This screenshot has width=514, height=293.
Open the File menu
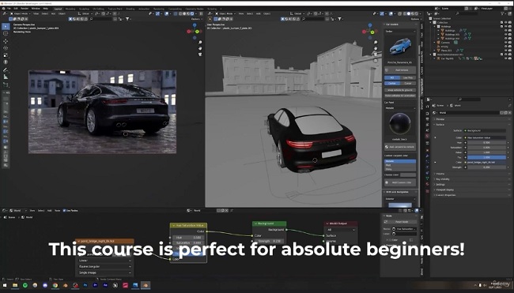pyautogui.click(x=9, y=9)
